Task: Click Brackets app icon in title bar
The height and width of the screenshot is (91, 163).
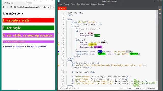Action: 59,1
